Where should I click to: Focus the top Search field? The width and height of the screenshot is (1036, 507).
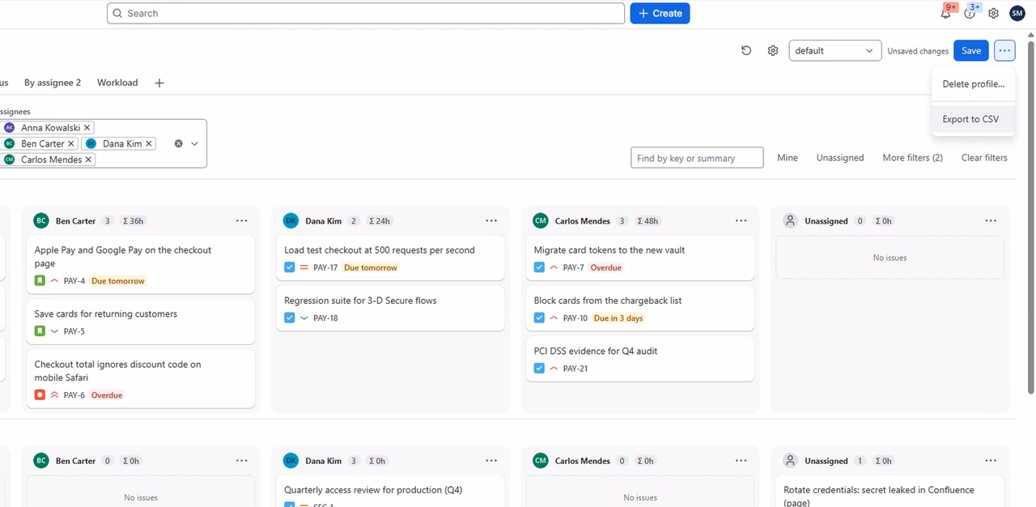tap(366, 13)
